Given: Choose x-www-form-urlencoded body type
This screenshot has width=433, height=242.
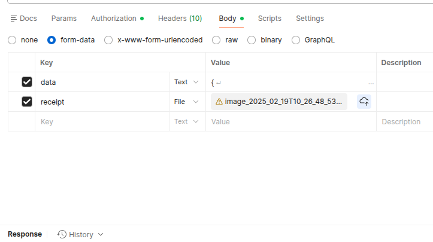Looking at the screenshot, I should point(108,40).
